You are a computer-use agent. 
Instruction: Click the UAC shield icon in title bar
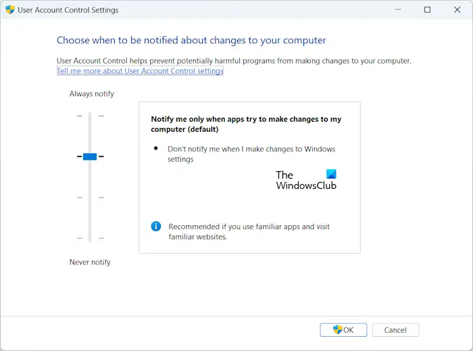(10, 9)
